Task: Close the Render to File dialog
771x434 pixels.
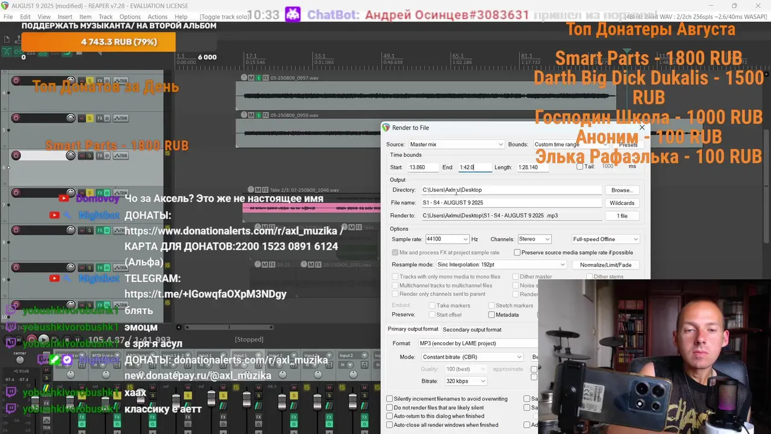Action: tap(641, 127)
